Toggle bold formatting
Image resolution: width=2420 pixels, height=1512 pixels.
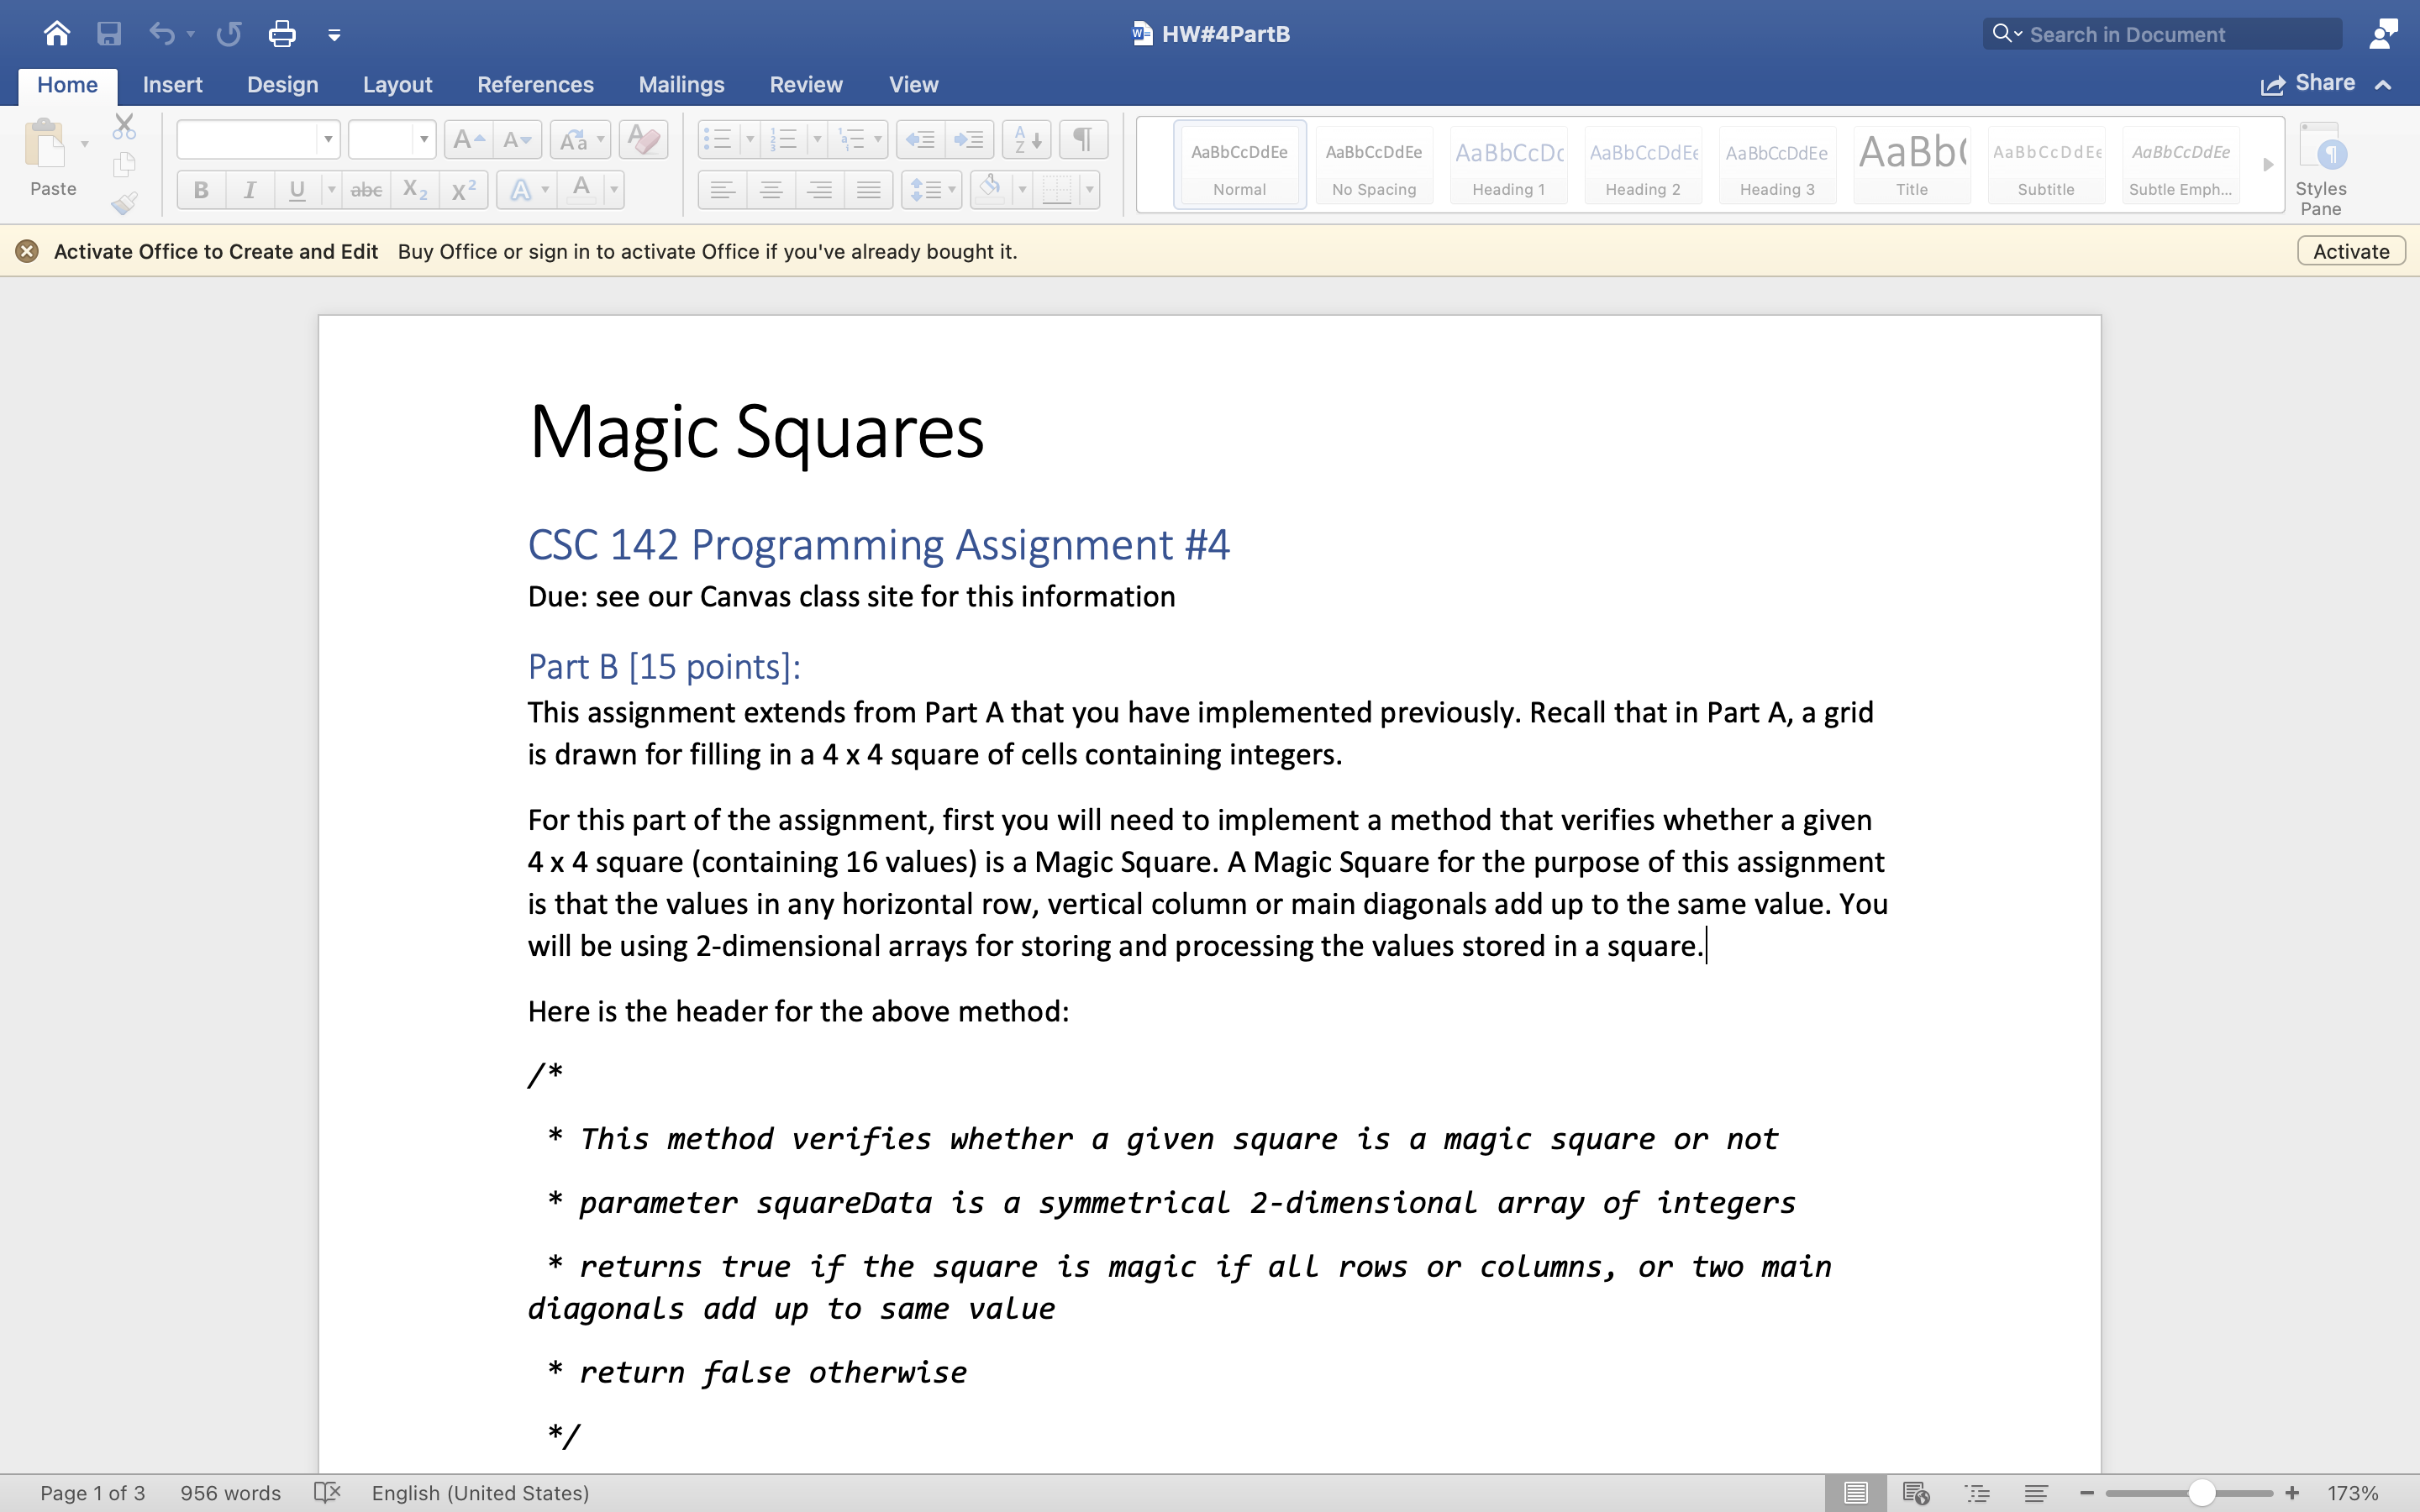[x=201, y=189]
